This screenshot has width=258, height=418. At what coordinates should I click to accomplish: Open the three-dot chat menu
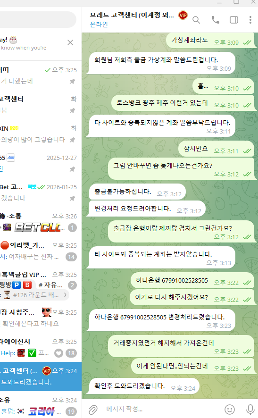(x=250, y=20)
